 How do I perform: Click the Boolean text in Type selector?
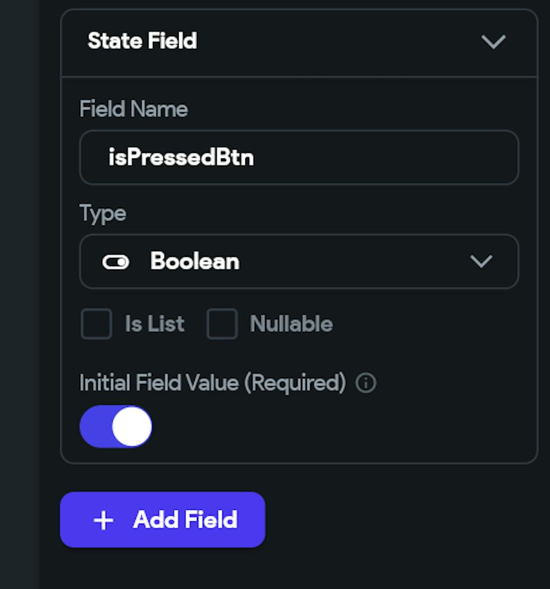click(x=195, y=262)
